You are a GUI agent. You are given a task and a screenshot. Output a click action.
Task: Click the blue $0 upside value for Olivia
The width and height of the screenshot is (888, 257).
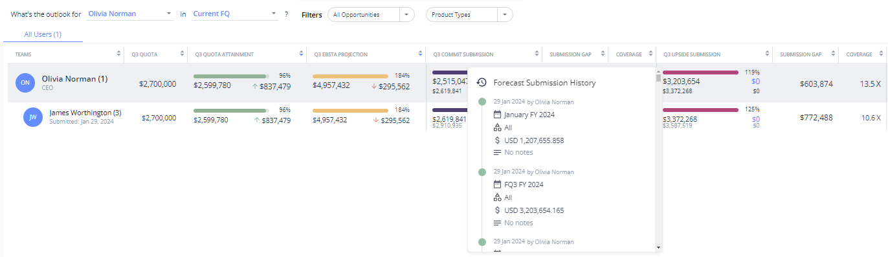(755, 82)
